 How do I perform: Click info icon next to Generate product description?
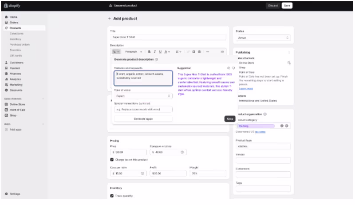pos(157,59)
